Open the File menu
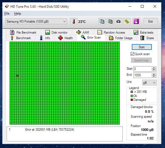This screenshot has width=165, height=148. 7,14
